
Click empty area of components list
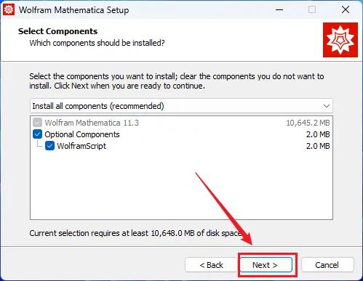click(x=181, y=185)
